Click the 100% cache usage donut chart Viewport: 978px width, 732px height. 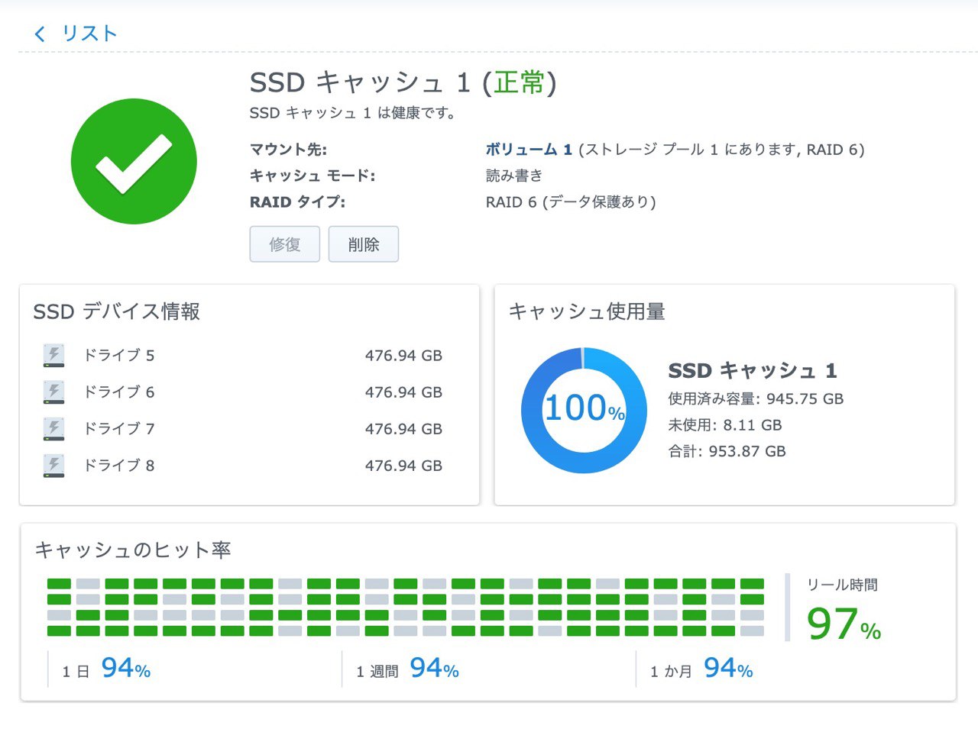tap(584, 410)
